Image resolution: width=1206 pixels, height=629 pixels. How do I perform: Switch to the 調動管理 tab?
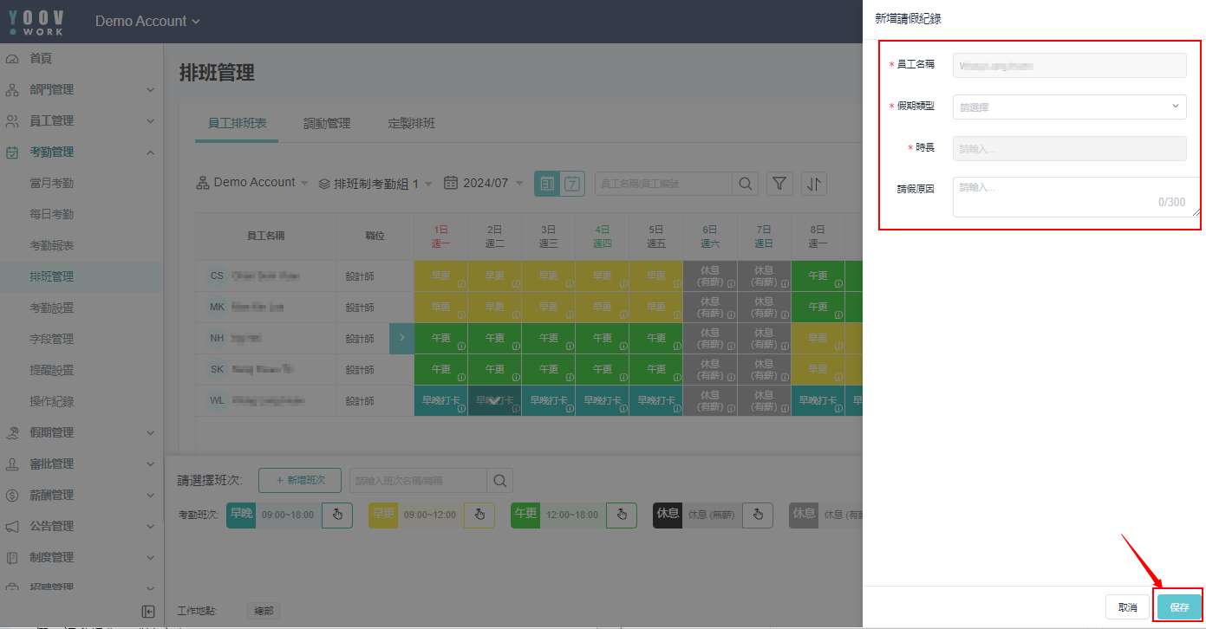point(327,124)
